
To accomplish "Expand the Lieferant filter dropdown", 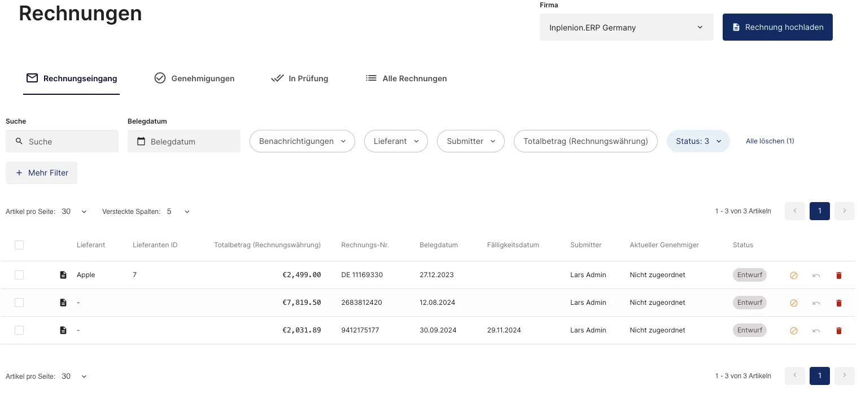I will 396,141.
